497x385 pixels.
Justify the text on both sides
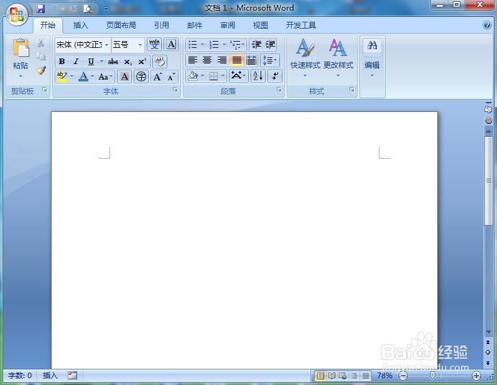click(236, 60)
